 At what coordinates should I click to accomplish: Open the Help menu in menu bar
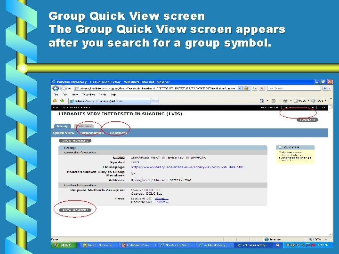113,95
